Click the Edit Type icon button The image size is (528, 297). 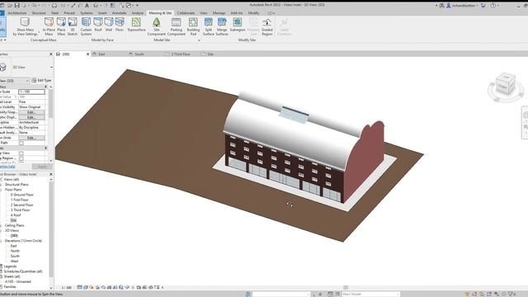pos(41,81)
